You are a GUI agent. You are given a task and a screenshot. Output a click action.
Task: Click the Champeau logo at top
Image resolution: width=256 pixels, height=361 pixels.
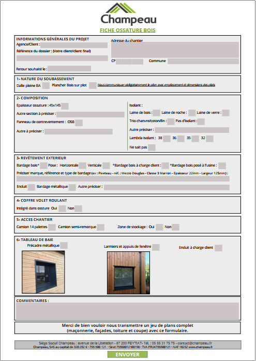click(128, 14)
